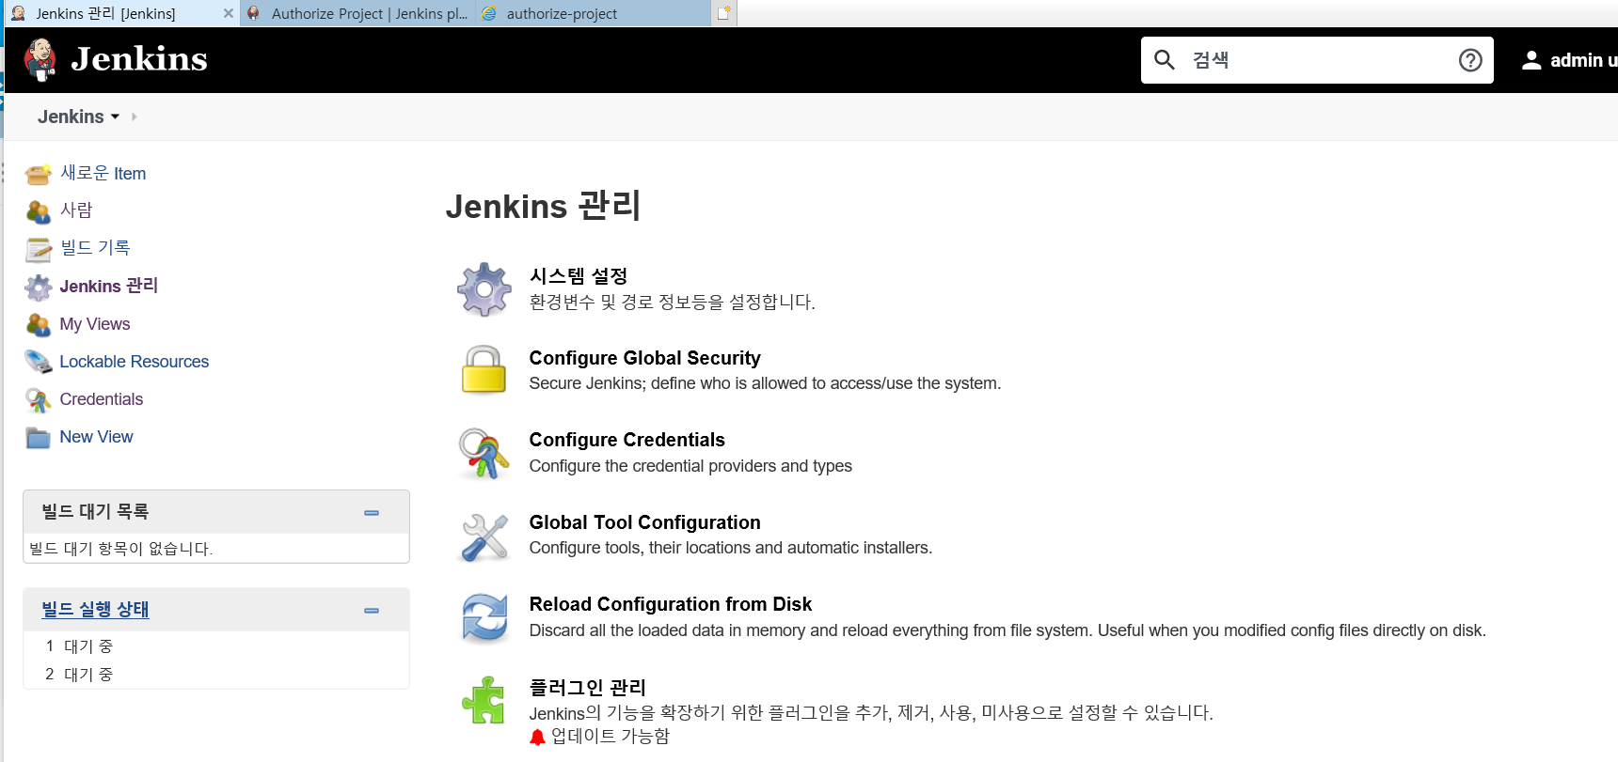Click the 새로운 Item box icon
Viewport: 1618px width, 762px height.
(x=39, y=174)
